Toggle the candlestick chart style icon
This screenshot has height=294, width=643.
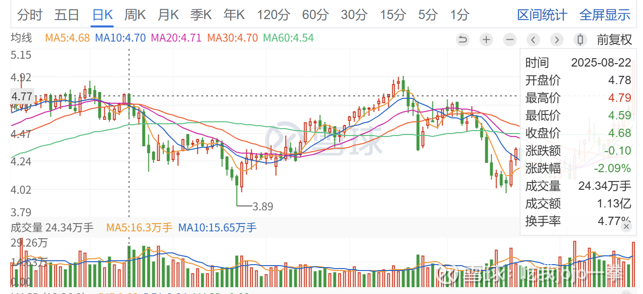(580, 40)
